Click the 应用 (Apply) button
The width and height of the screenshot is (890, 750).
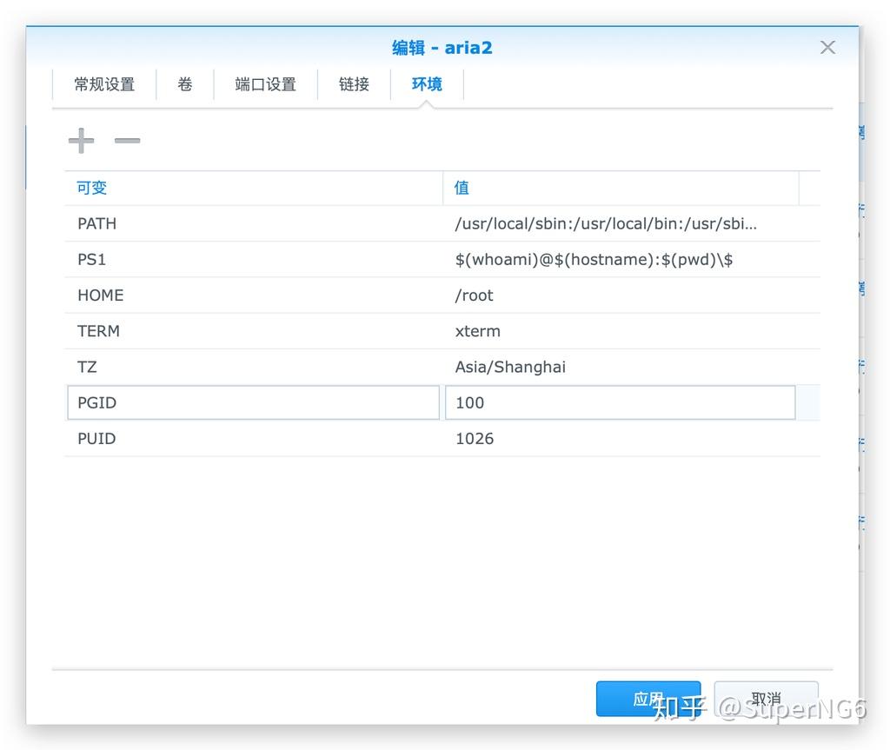pyautogui.click(x=648, y=698)
